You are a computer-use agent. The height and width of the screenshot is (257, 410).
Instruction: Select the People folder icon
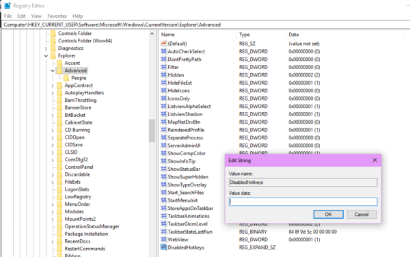coord(66,78)
